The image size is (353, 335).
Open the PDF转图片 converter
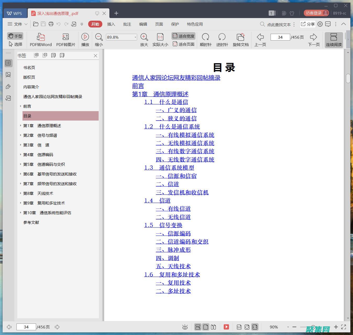pyautogui.click(x=65, y=39)
